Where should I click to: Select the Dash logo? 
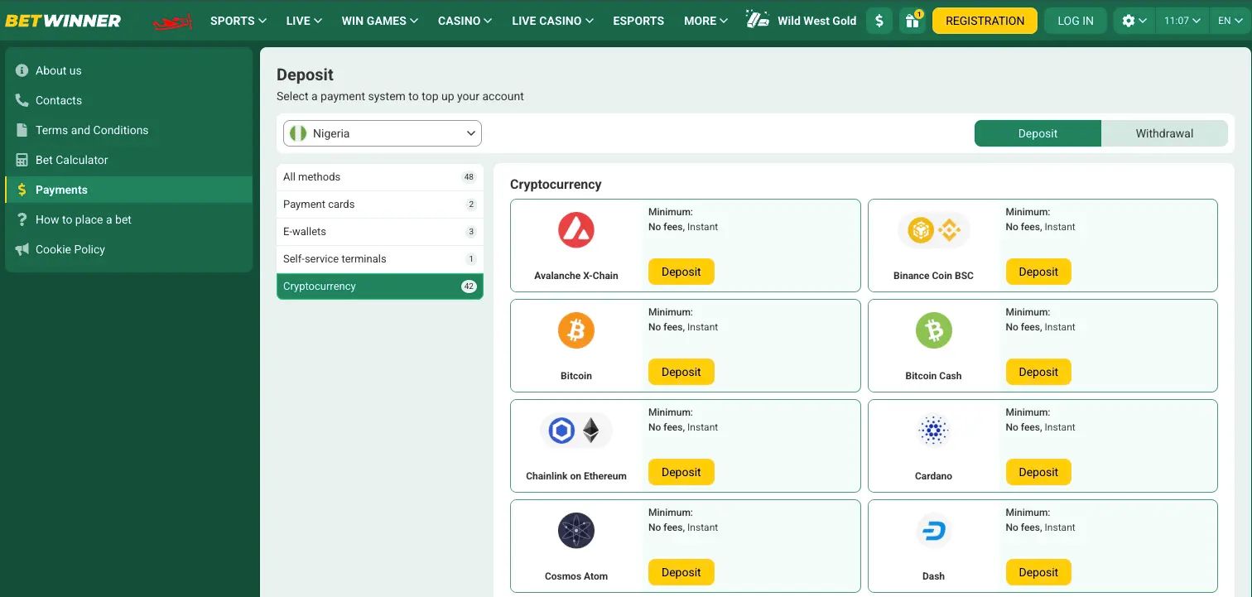(934, 531)
